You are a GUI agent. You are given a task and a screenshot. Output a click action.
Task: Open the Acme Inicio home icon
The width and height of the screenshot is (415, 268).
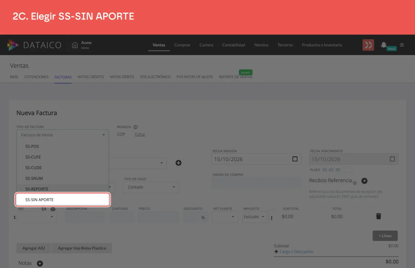(75, 45)
